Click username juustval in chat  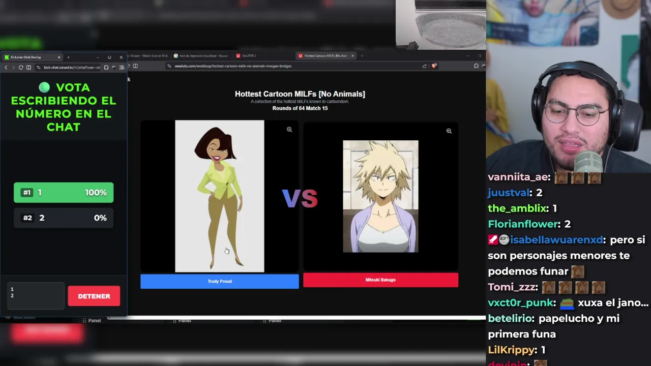pos(508,193)
